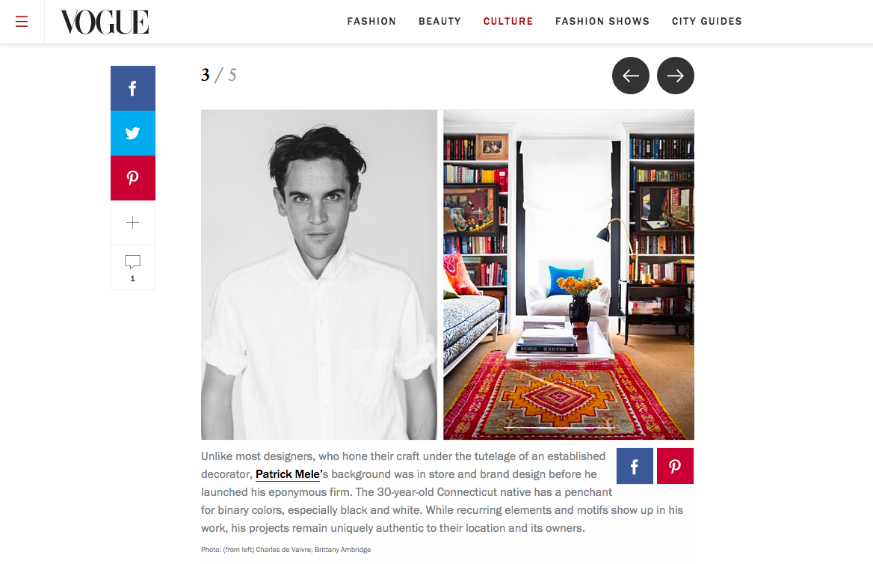Select the Culture nav item
The height and width of the screenshot is (564, 873).
click(x=508, y=21)
